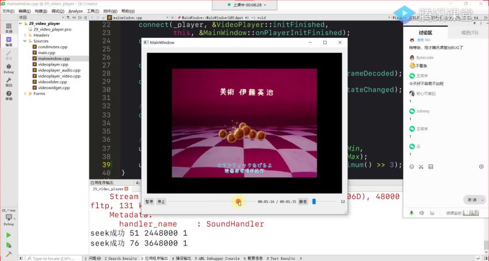Click the Build hammer icon
This screenshot has height=261, width=489.
point(9,254)
